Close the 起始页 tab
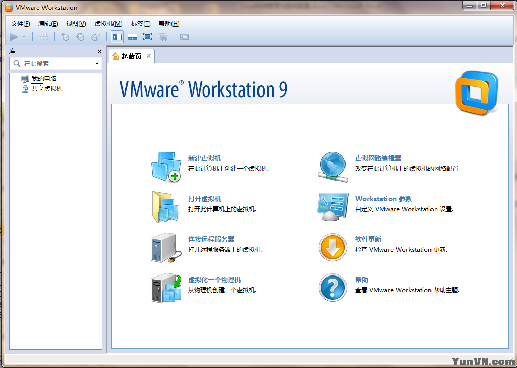This screenshot has height=368, width=517. pyautogui.click(x=149, y=56)
